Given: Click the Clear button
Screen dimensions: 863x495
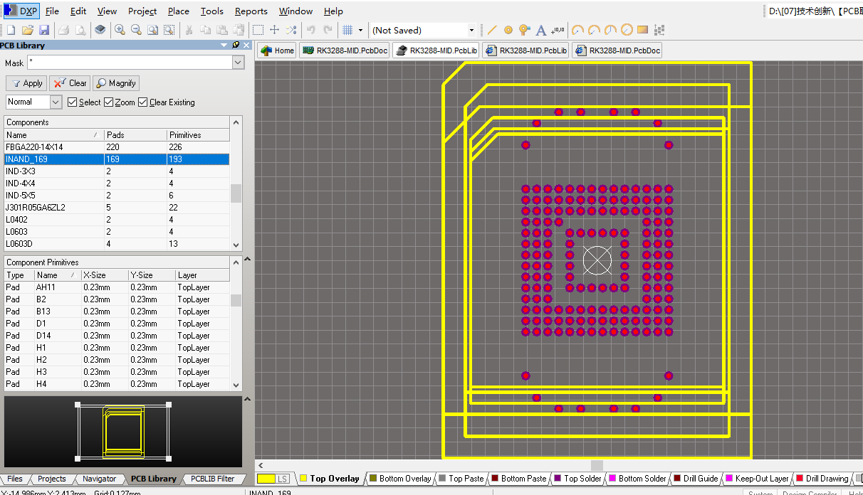Looking at the screenshot, I should 70,83.
